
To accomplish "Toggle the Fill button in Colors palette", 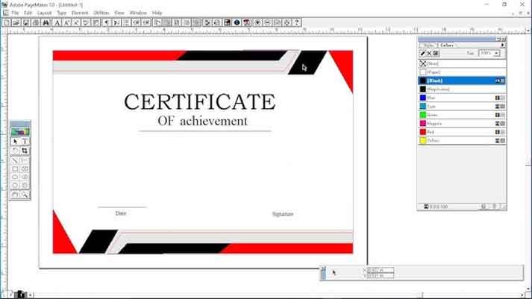I will pos(429,54).
